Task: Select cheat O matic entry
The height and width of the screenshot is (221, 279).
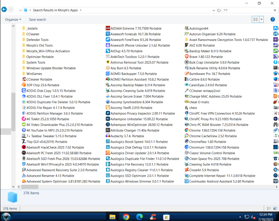Action: tap(197, 102)
